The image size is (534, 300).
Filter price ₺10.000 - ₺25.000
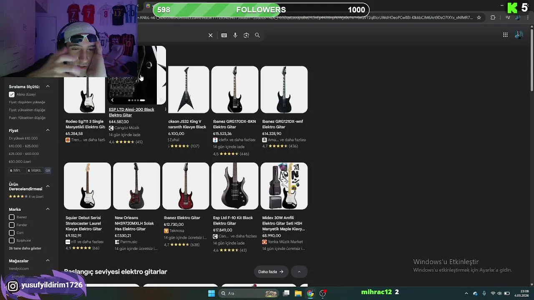point(23,146)
